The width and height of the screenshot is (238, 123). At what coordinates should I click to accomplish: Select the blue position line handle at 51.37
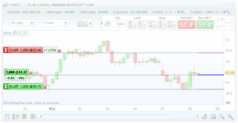click(211, 75)
